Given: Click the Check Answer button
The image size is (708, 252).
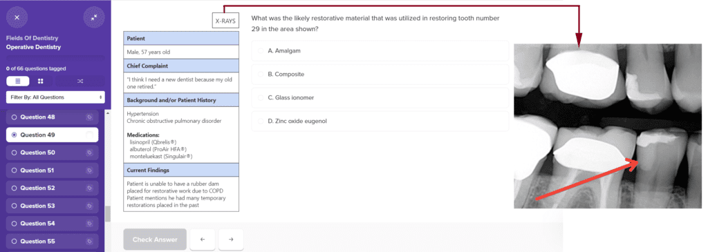Looking at the screenshot, I should [x=155, y=240].
